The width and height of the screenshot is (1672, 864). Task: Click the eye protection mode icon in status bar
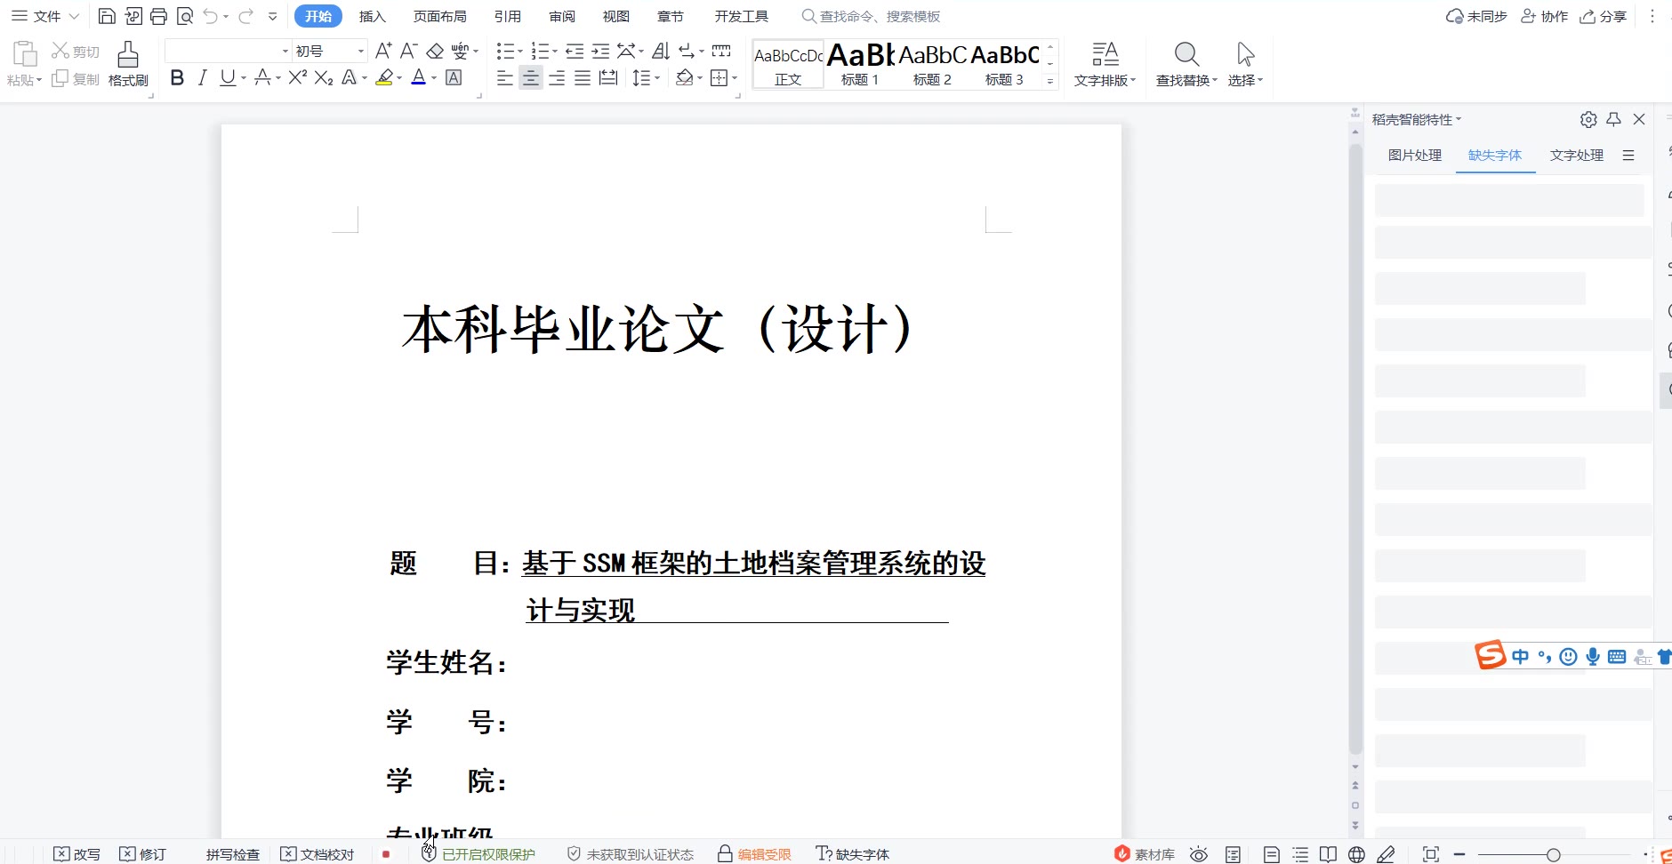click(x=1199, y=854)
